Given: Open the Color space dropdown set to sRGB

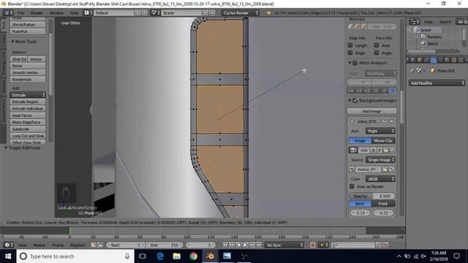Looking at the screenshot, I should pos(380,179).
